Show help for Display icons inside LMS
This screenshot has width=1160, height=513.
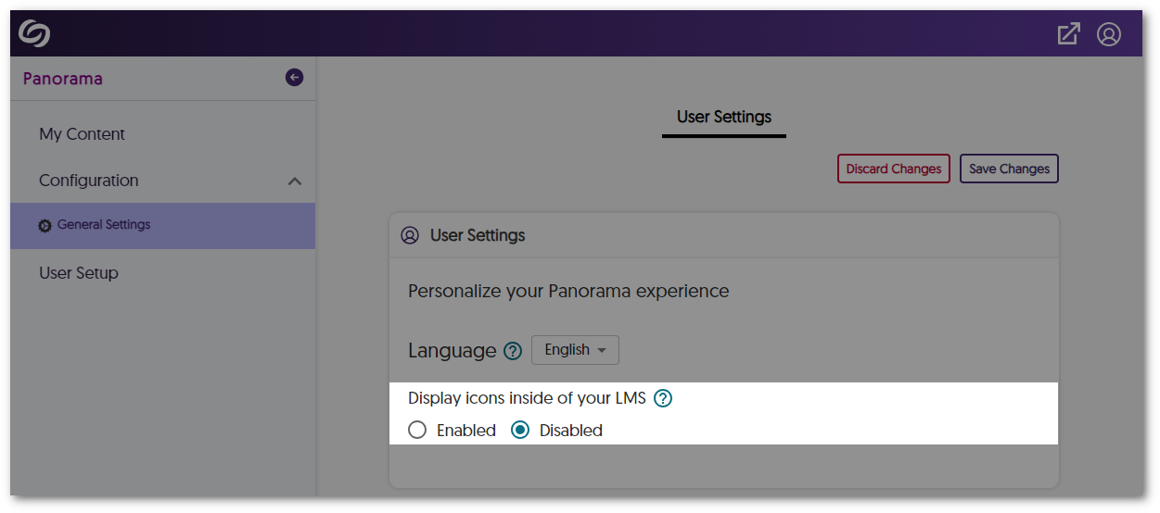[x=662, y=399]
